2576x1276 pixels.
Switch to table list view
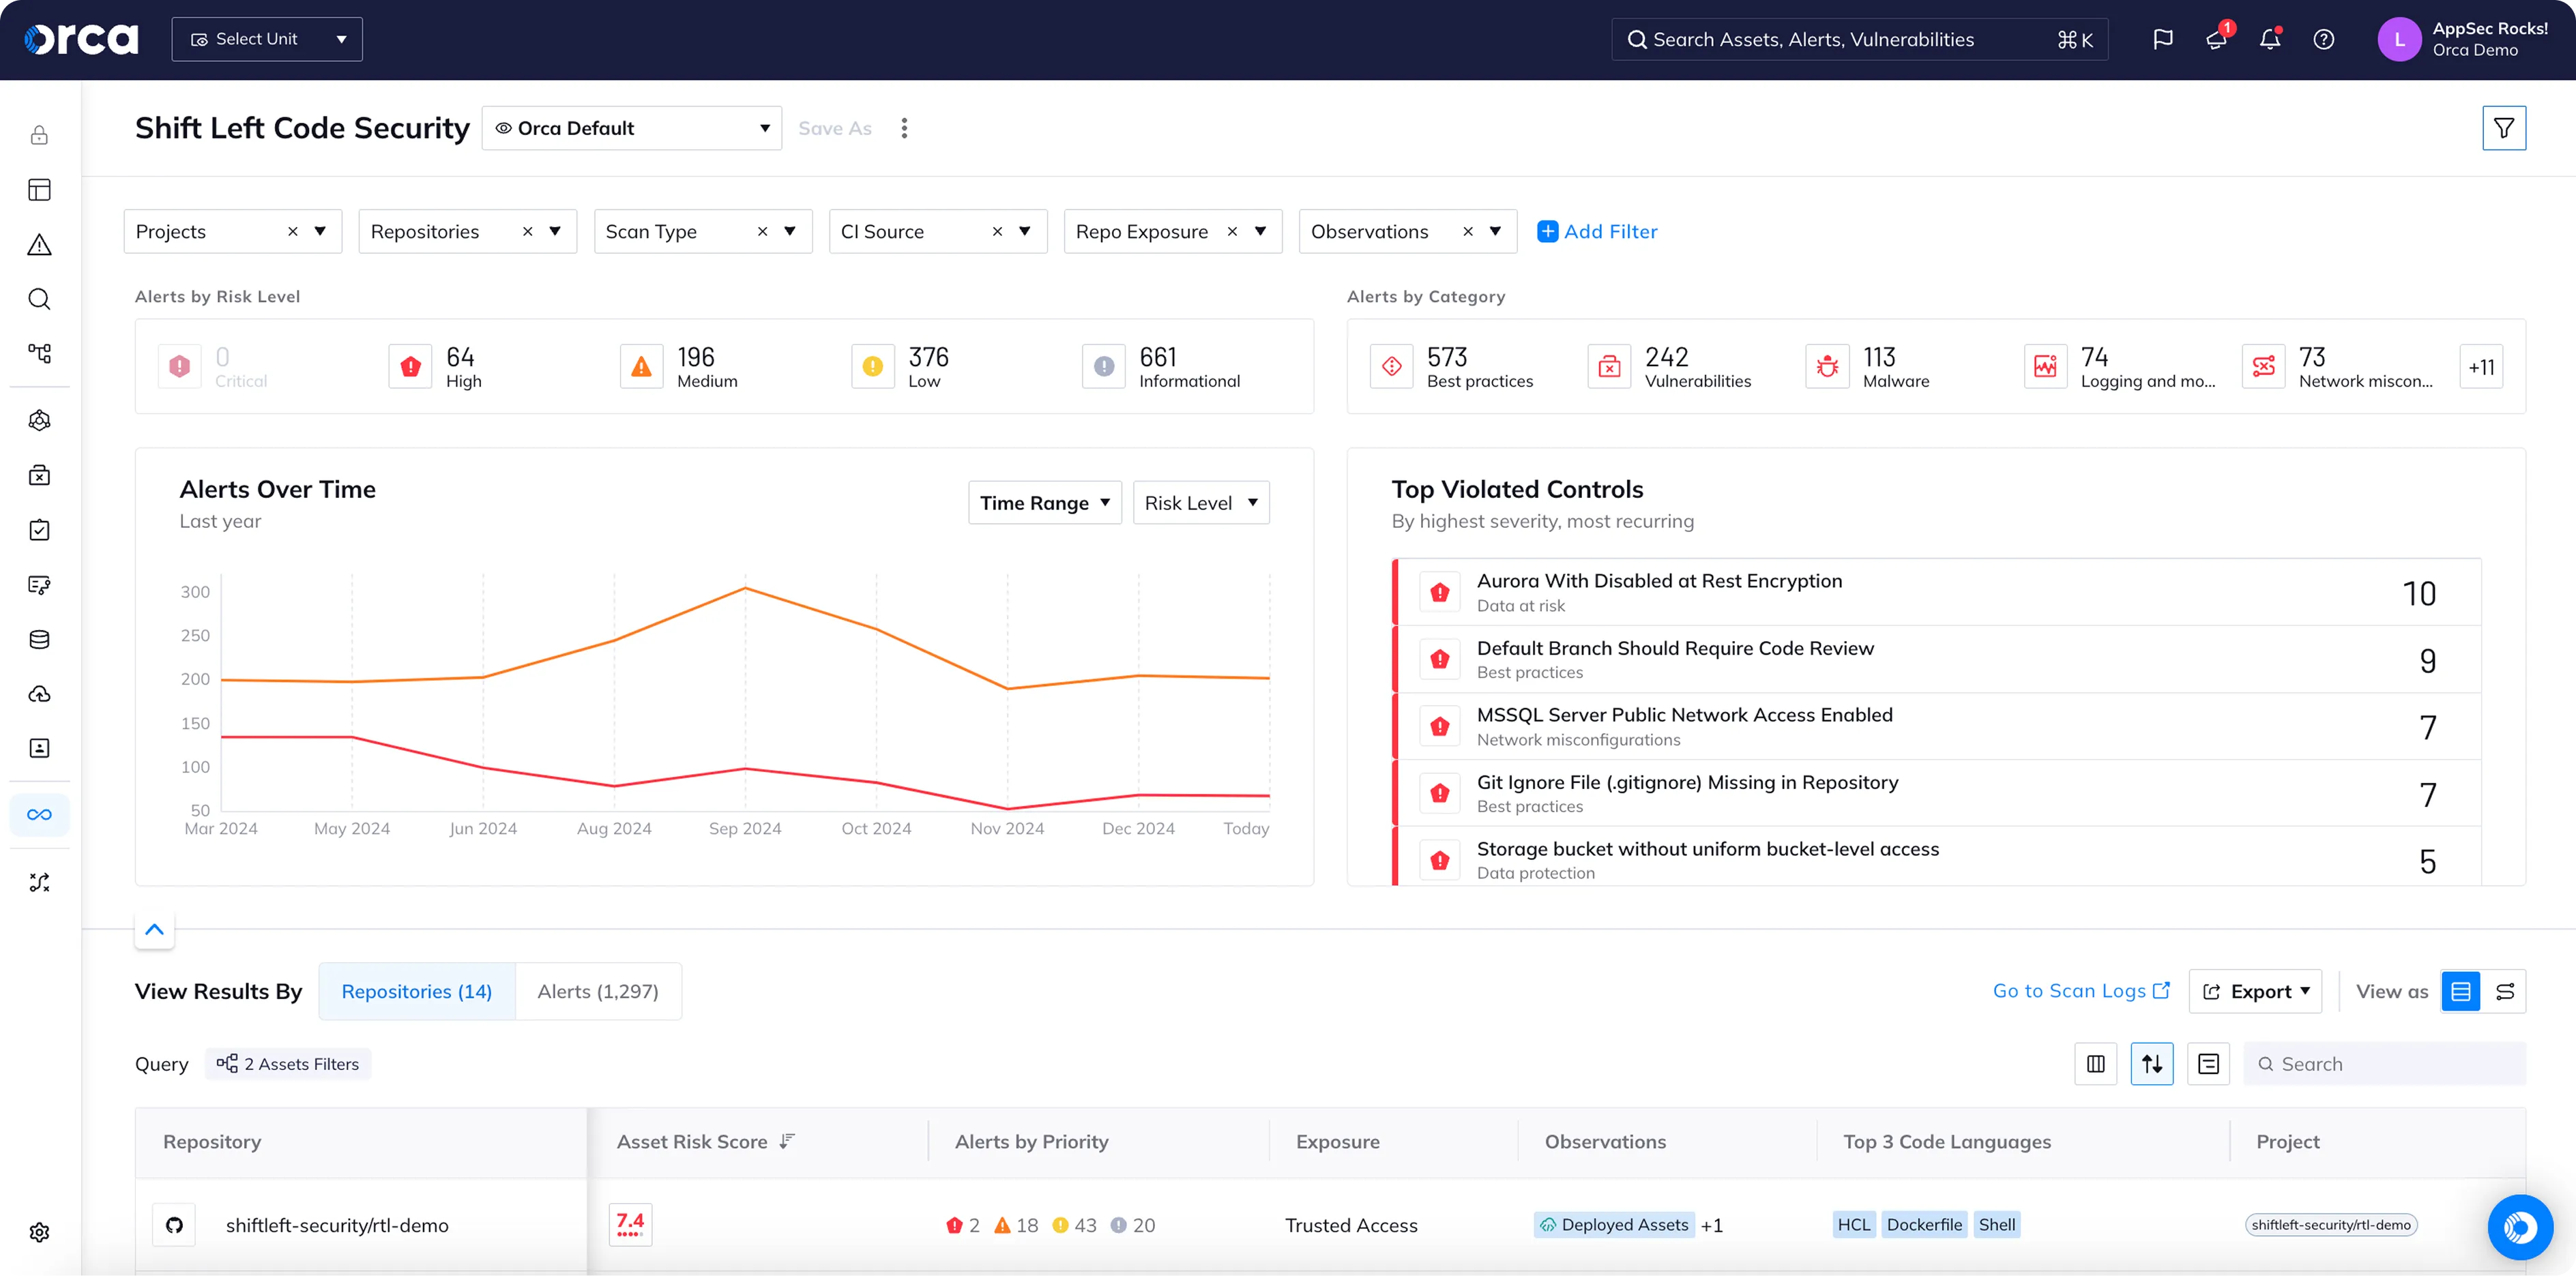click(x=2460, y=991)
